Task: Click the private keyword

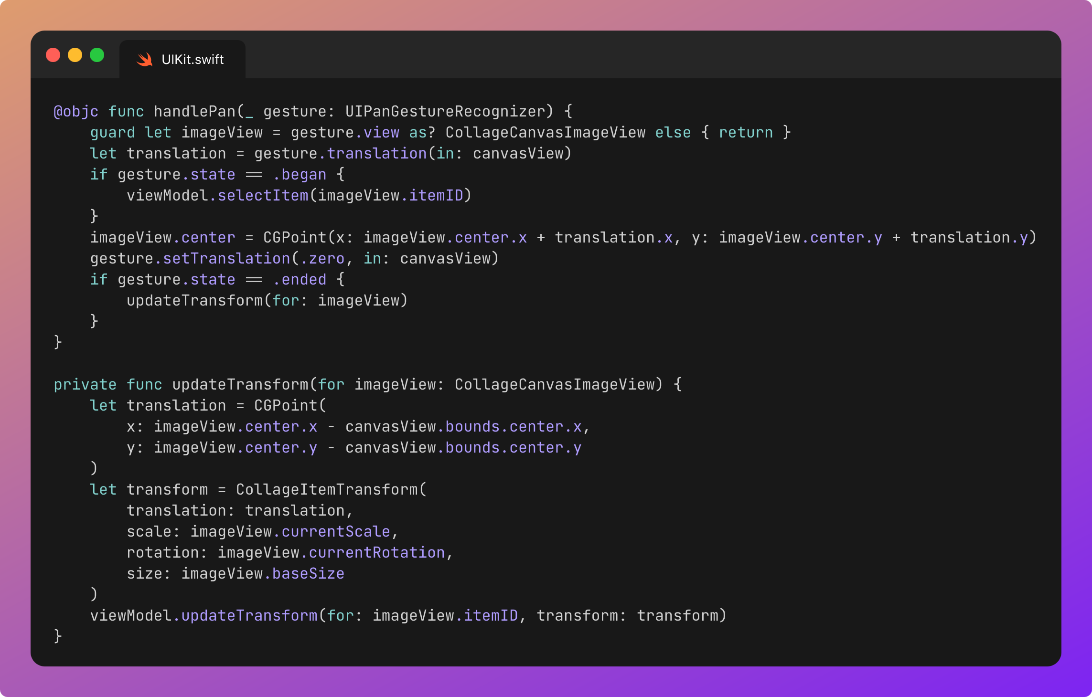Action: click(85, 384)
